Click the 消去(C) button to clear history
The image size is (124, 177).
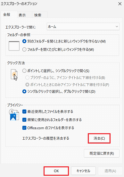point(99,138)
